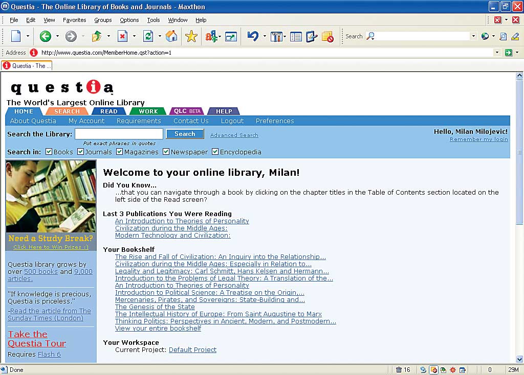
Task: Click the magnifier icon beside Search
Action: [370, 36]
